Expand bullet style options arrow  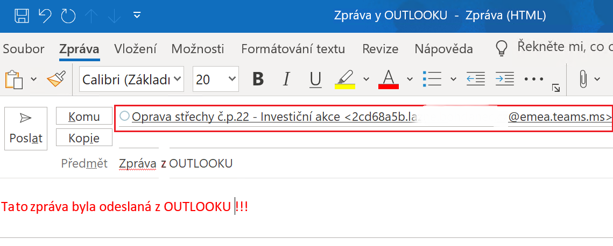[x=454, y=79]
